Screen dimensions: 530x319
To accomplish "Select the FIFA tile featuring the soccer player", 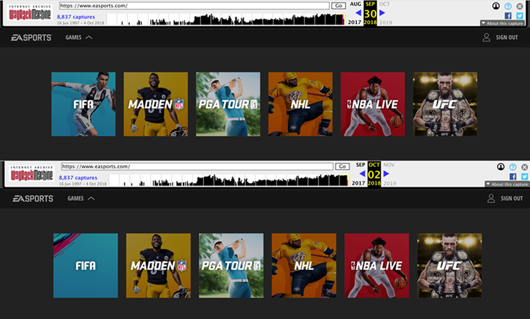I will (x=83, y=104).
